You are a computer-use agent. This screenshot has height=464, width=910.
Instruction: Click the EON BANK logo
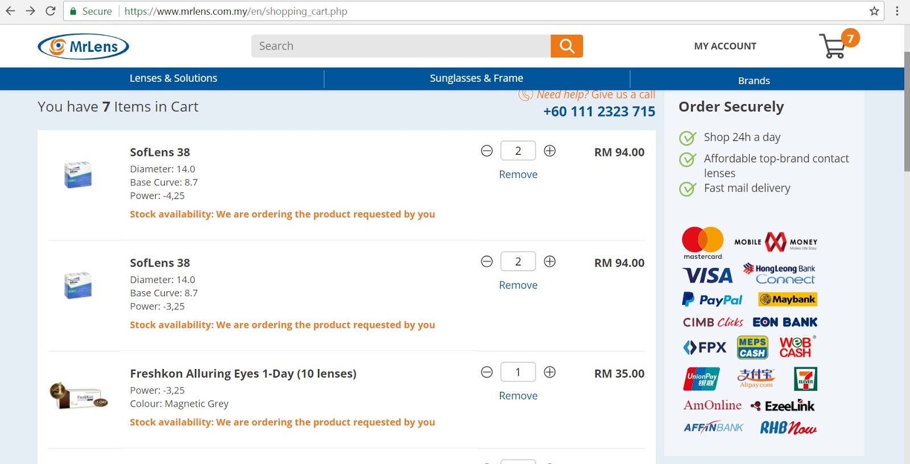coord(785,322)
